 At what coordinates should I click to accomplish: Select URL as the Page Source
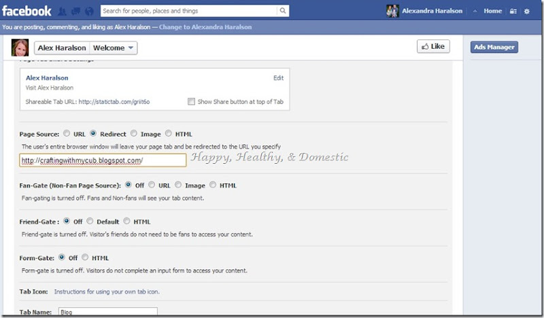point(67,133)
